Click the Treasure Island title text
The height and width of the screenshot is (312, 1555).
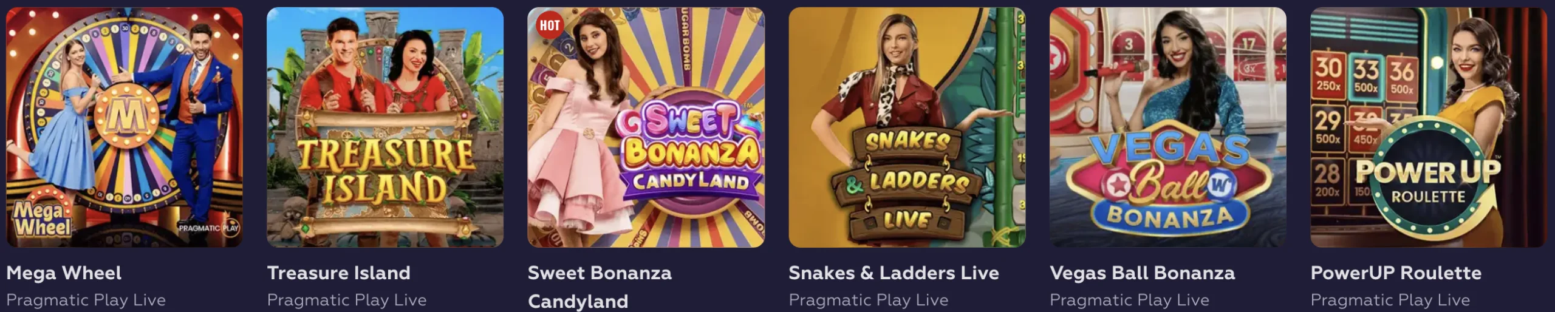pos(339,273)
